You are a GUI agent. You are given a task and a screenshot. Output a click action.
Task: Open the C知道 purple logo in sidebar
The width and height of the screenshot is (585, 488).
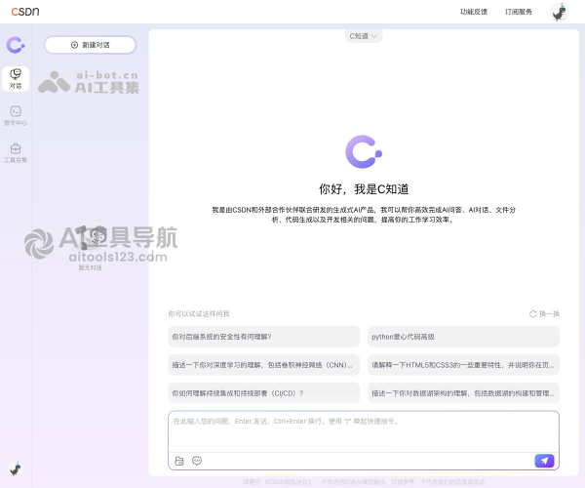pyautogui.click(x=16, y=45)
